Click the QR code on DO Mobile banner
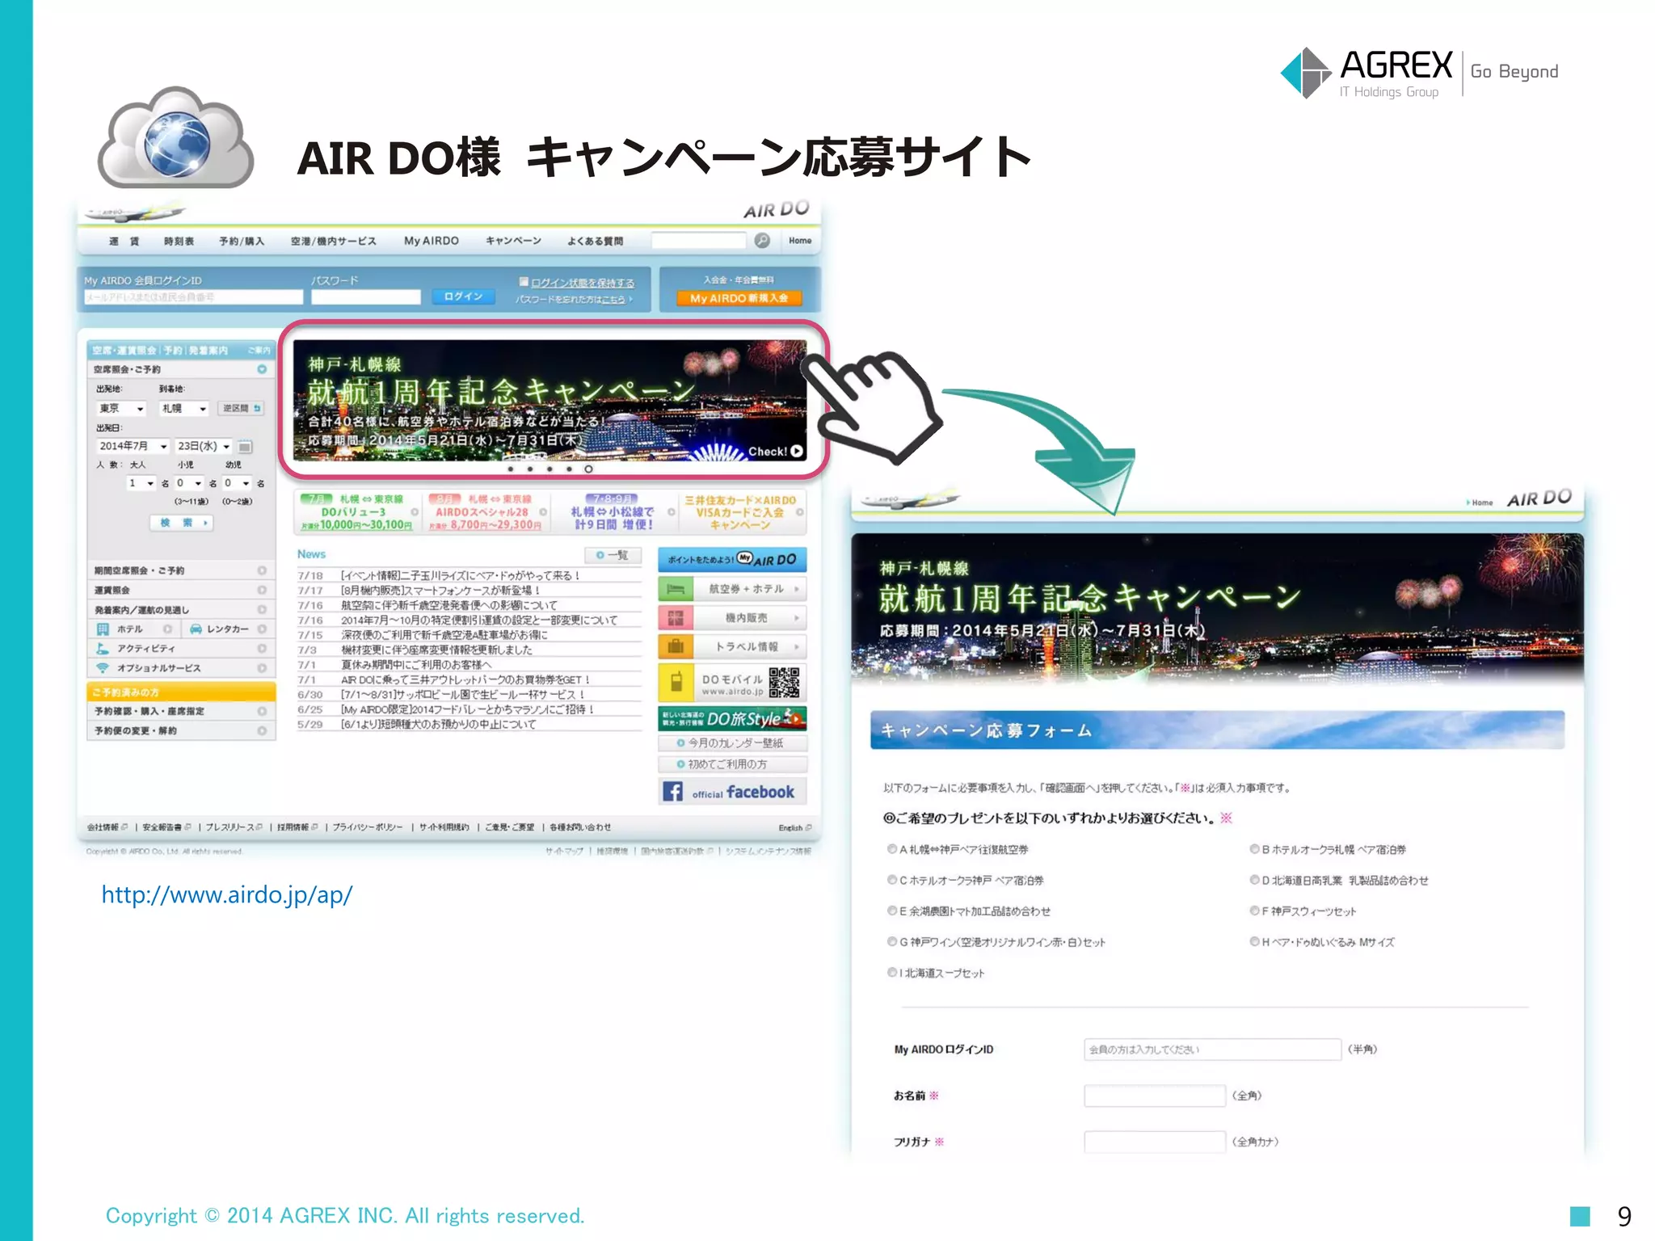Viewport: 1655px width, 1241px height. click(x=784, y=683)
